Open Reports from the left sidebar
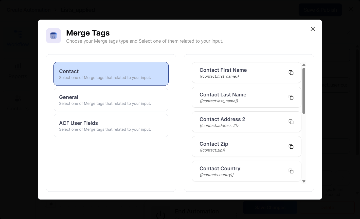 coord(18,70)
